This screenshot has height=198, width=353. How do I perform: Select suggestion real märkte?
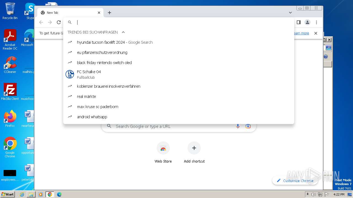[x=179, y=97]
